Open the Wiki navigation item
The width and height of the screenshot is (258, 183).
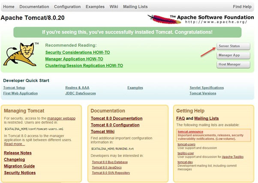pyautogui.click(x=114, y=7)
